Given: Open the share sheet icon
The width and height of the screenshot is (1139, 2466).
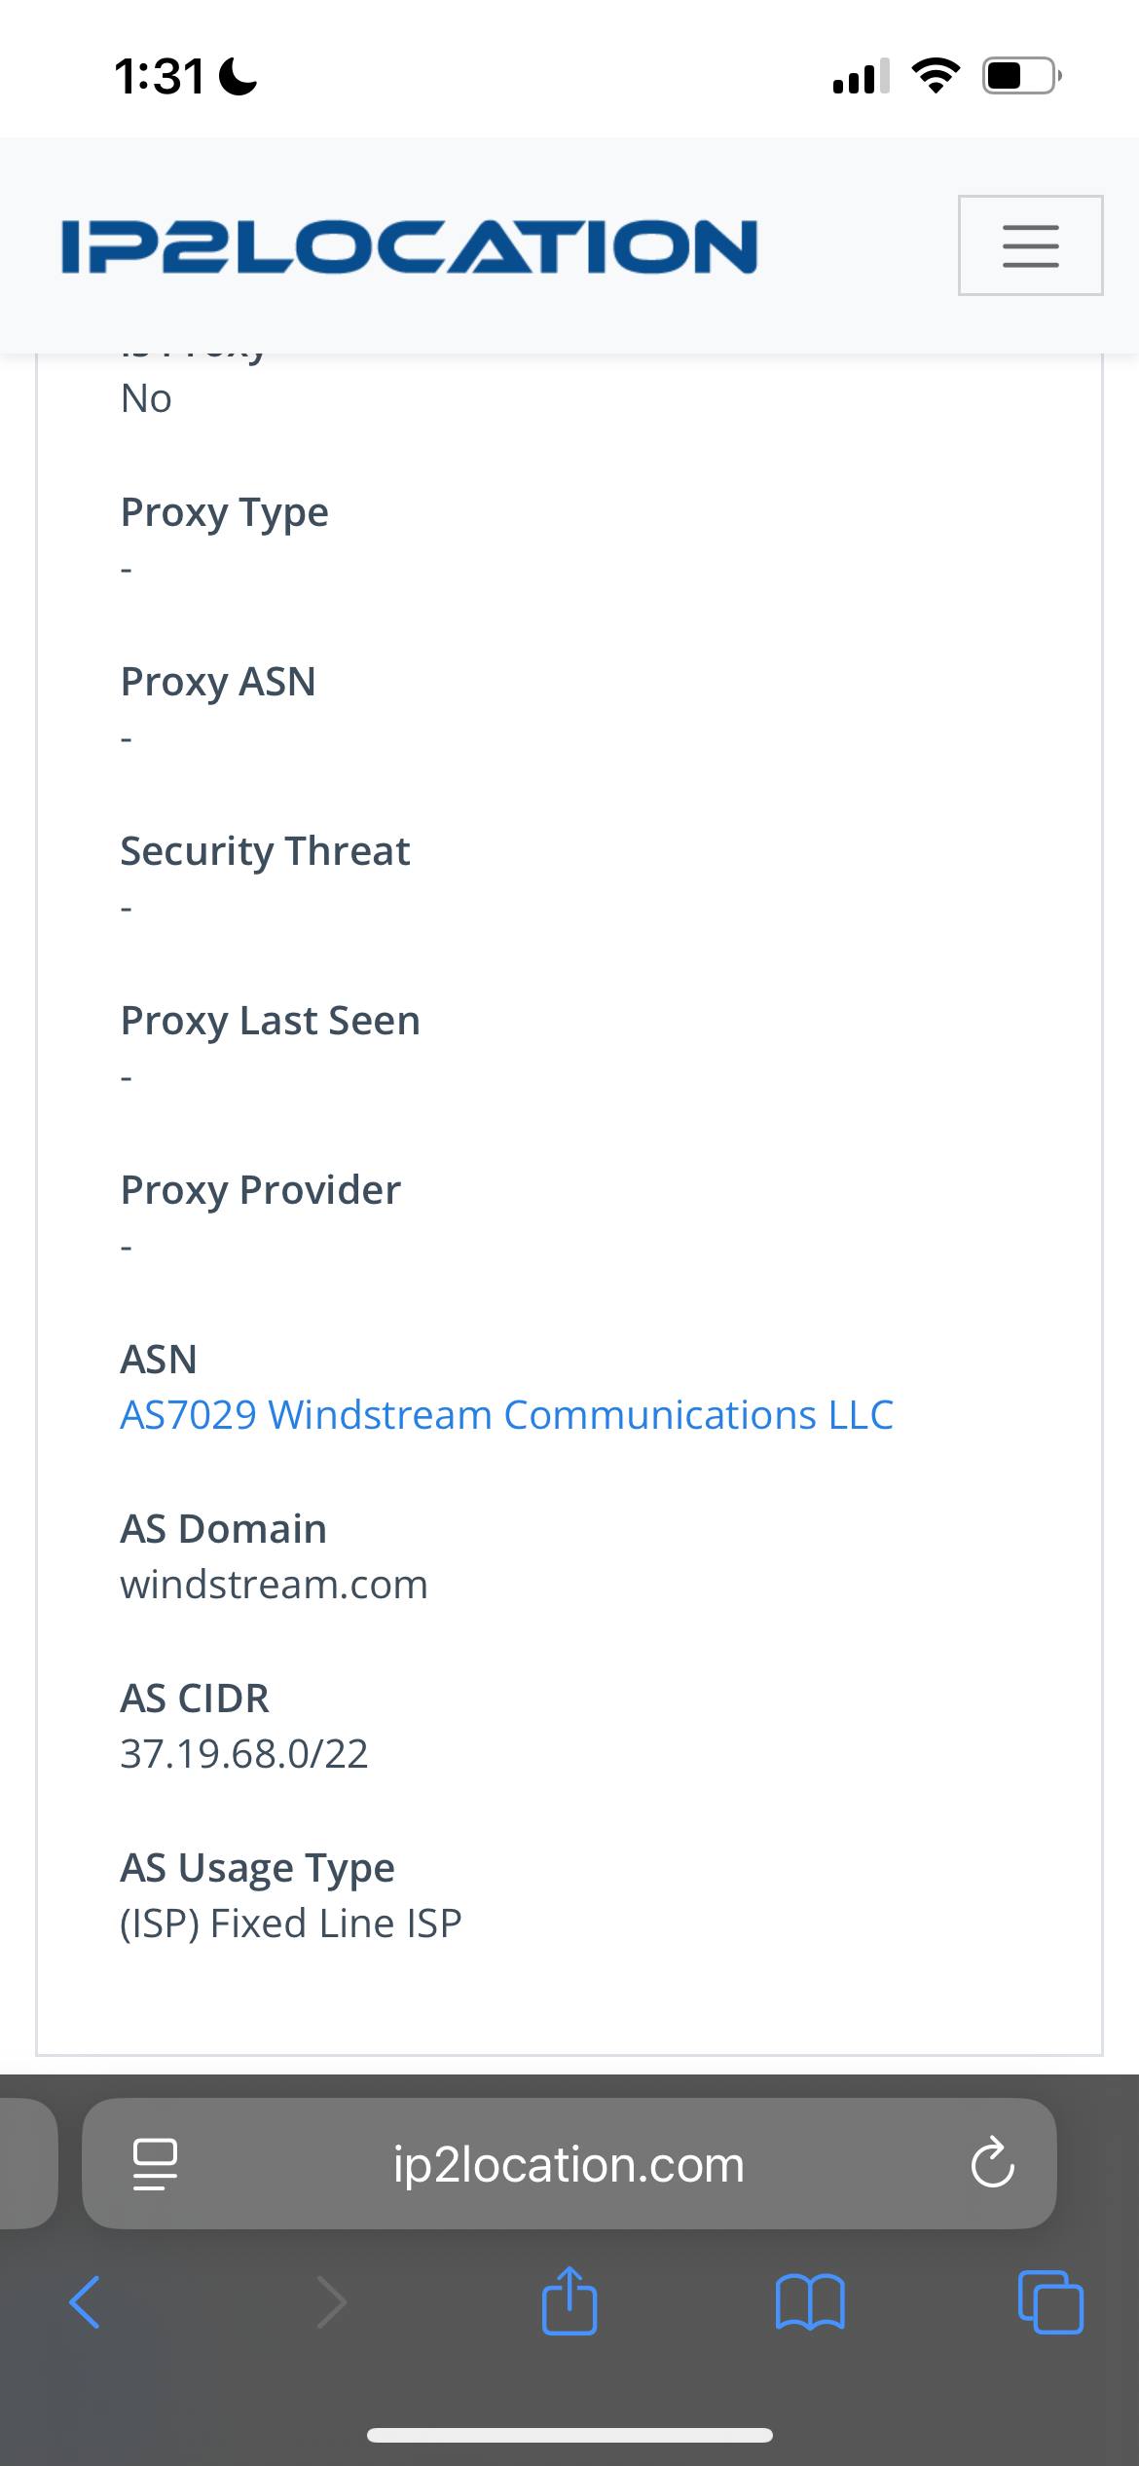Looking at the screenshot, I should point(569,2300).
